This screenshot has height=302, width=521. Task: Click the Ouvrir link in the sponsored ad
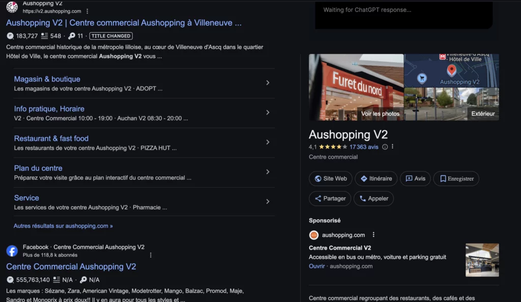click(x=316, y=266)
